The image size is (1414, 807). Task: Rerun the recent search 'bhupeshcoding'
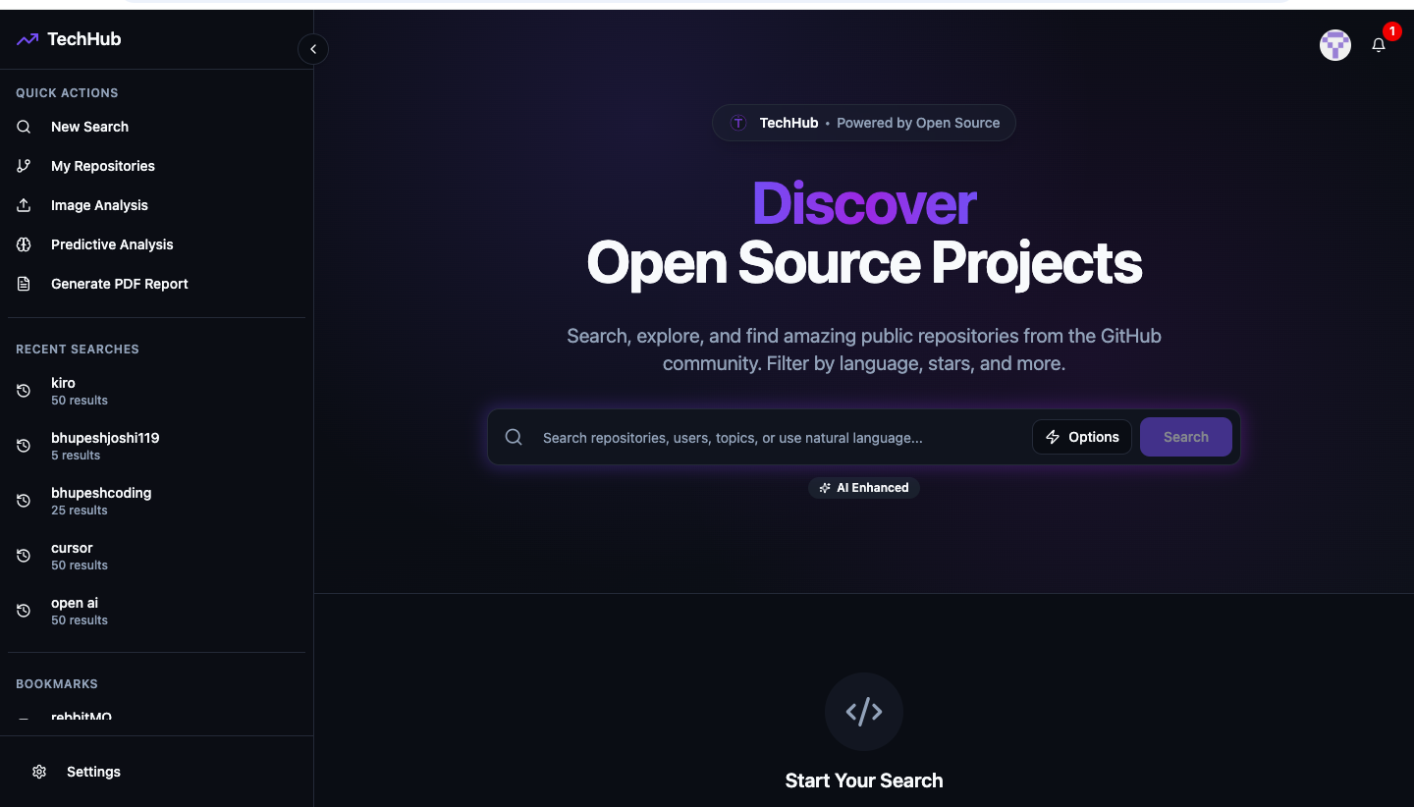click(156, 501)
